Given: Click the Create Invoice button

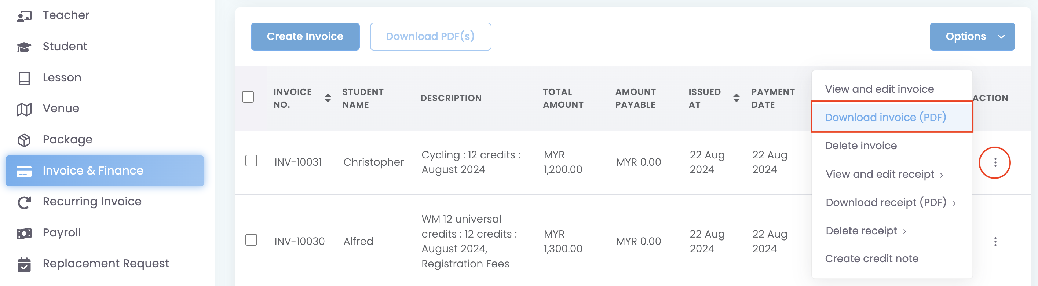Looking at the screenshot, I should click(305, 37).
